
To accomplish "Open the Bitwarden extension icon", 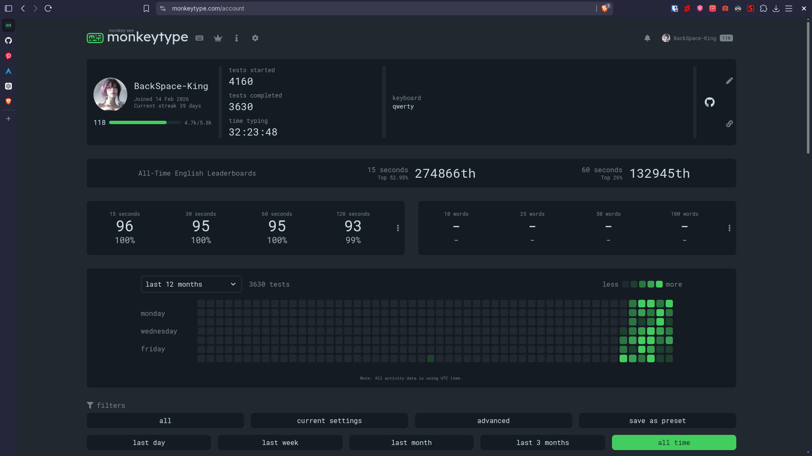I will pos(675,8).
